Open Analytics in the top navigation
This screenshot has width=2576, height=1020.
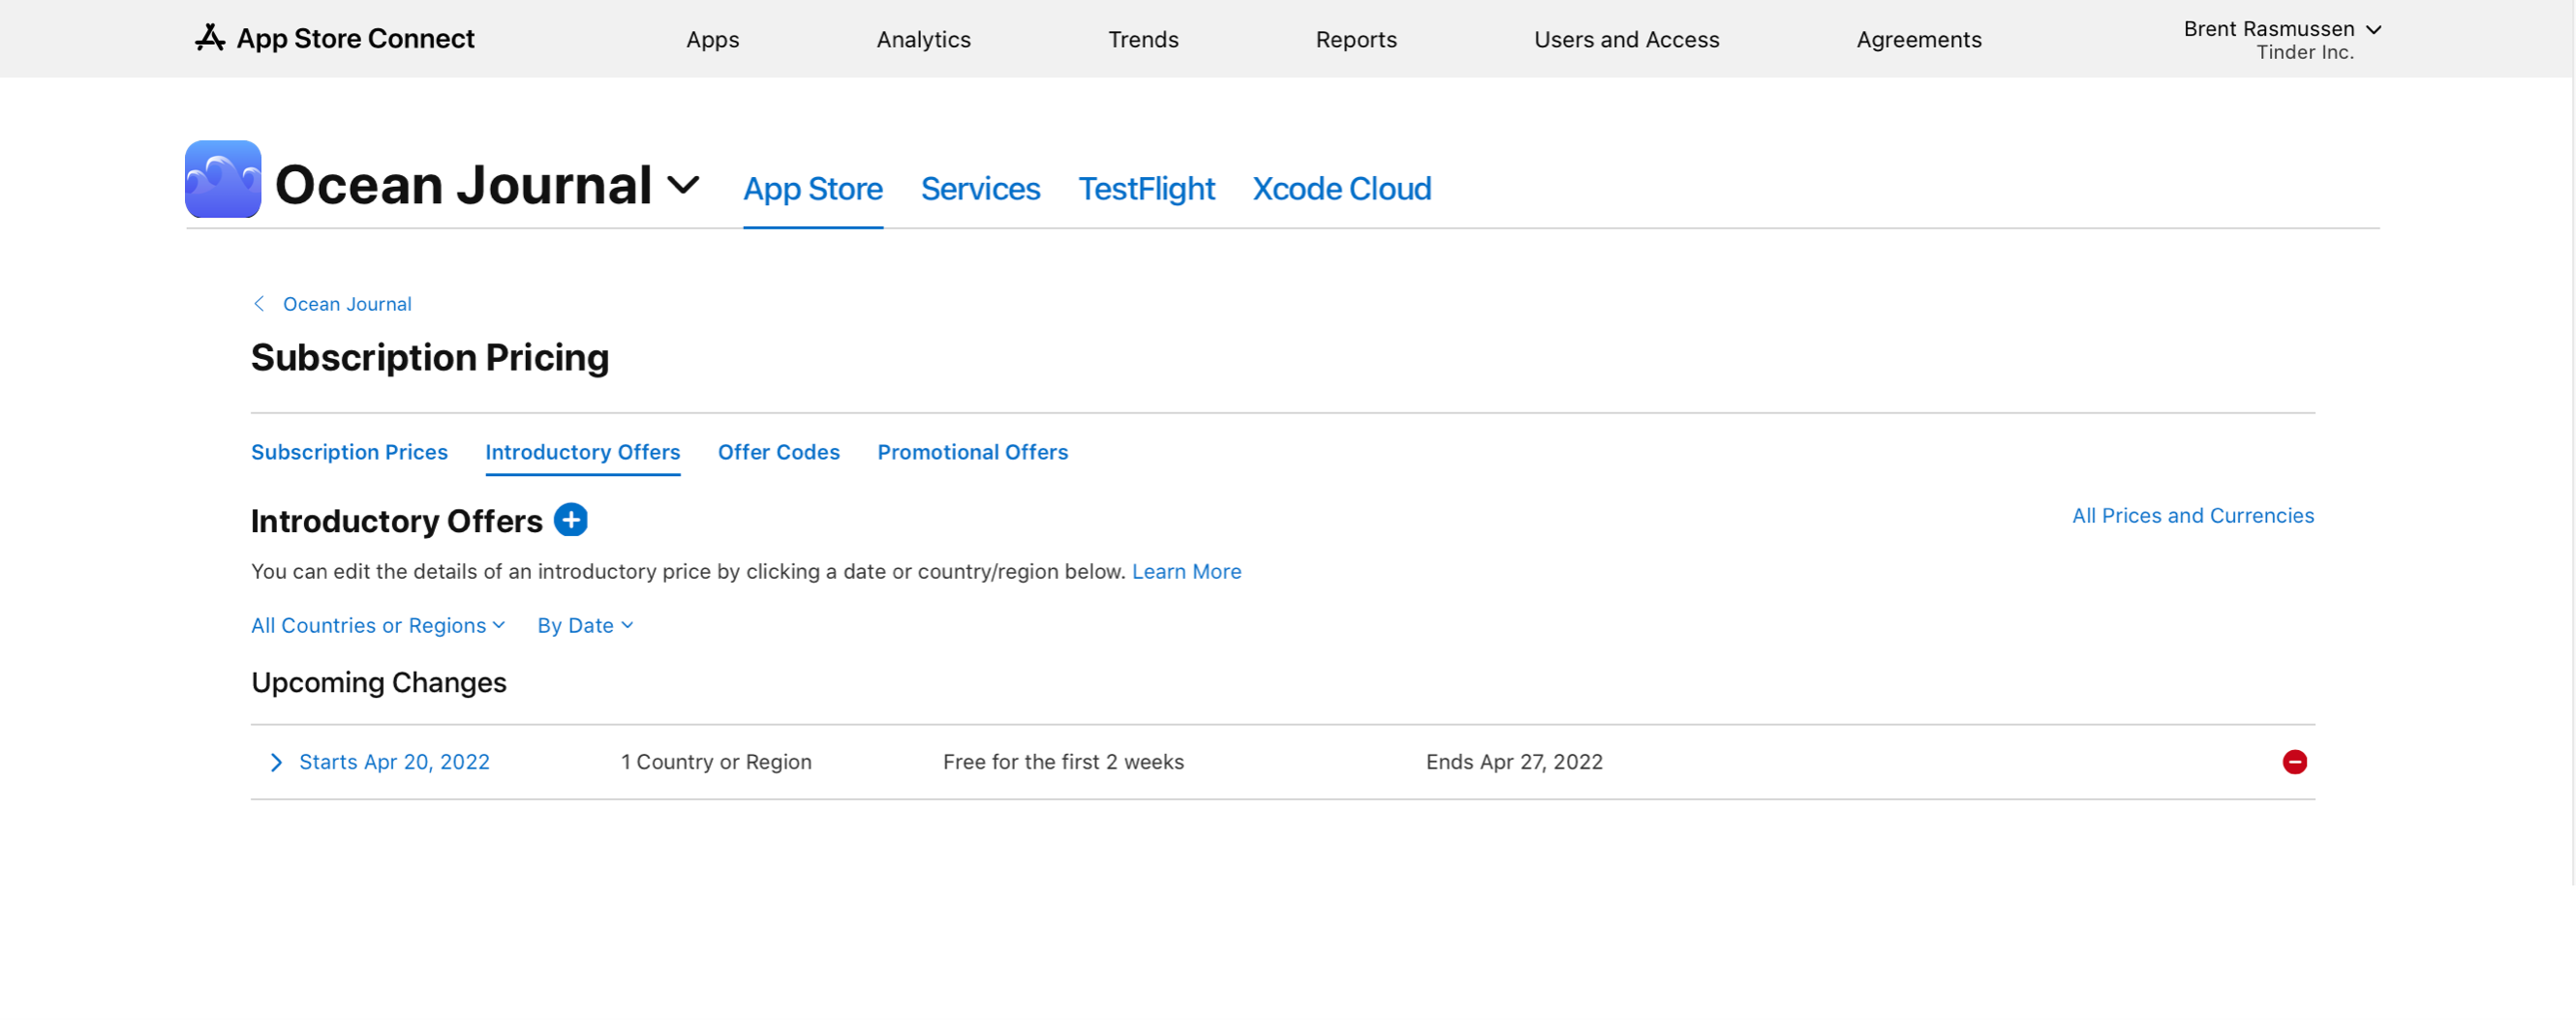click(923, 39)
